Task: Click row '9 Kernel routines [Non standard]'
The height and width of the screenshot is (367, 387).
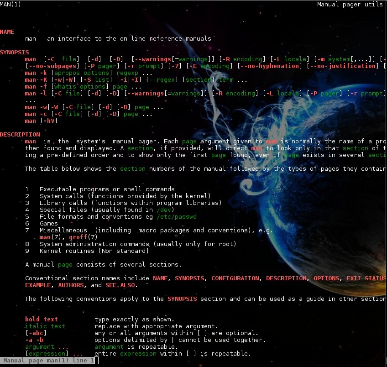Action: tap(87, 251)
